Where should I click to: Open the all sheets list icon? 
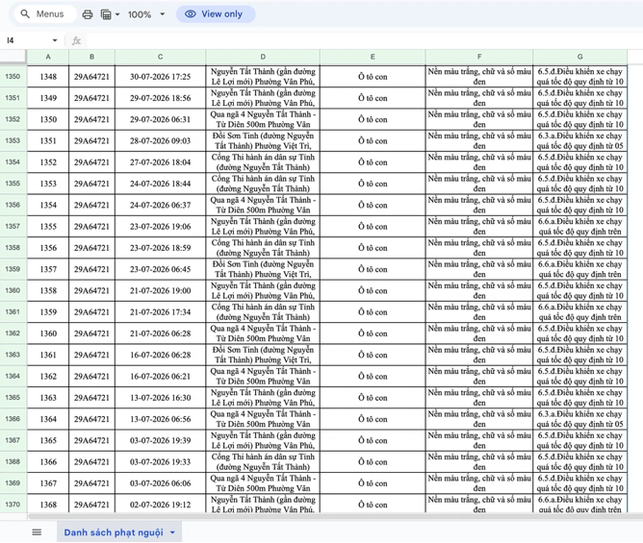tap(37, 532)
